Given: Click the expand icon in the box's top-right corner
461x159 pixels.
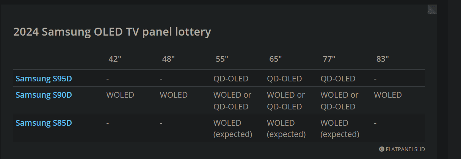Looking at the screenshot, I should (x=432, y=9).
